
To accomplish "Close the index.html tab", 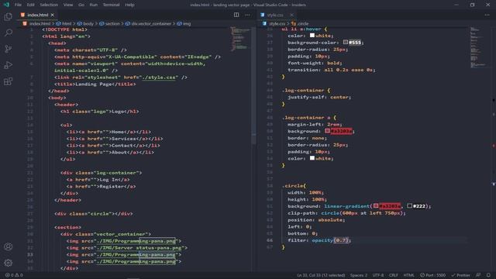I will pyautogui.click(x=53, y=15).
